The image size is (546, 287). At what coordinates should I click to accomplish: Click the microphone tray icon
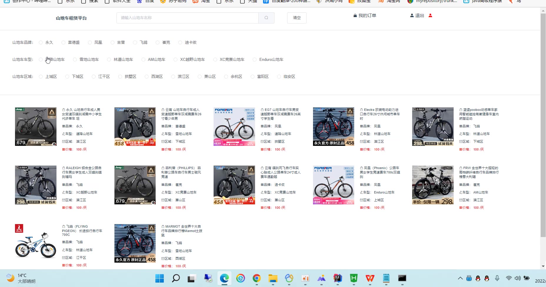[x=497, y=278]
